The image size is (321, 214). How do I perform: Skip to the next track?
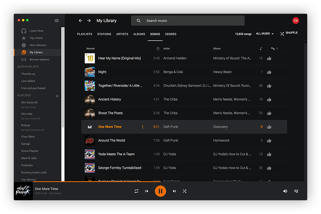(174, 191)
